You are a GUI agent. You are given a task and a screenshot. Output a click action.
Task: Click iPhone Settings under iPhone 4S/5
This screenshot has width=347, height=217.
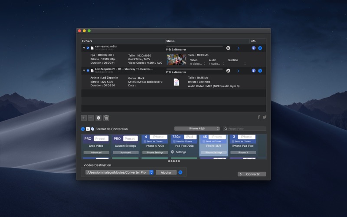(x=214, y=152)
